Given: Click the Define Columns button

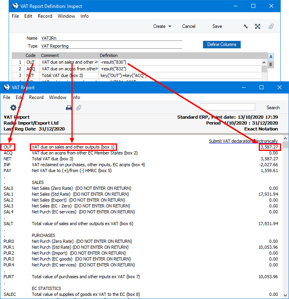Looking at the screenshot, I should tap(222, 44).
